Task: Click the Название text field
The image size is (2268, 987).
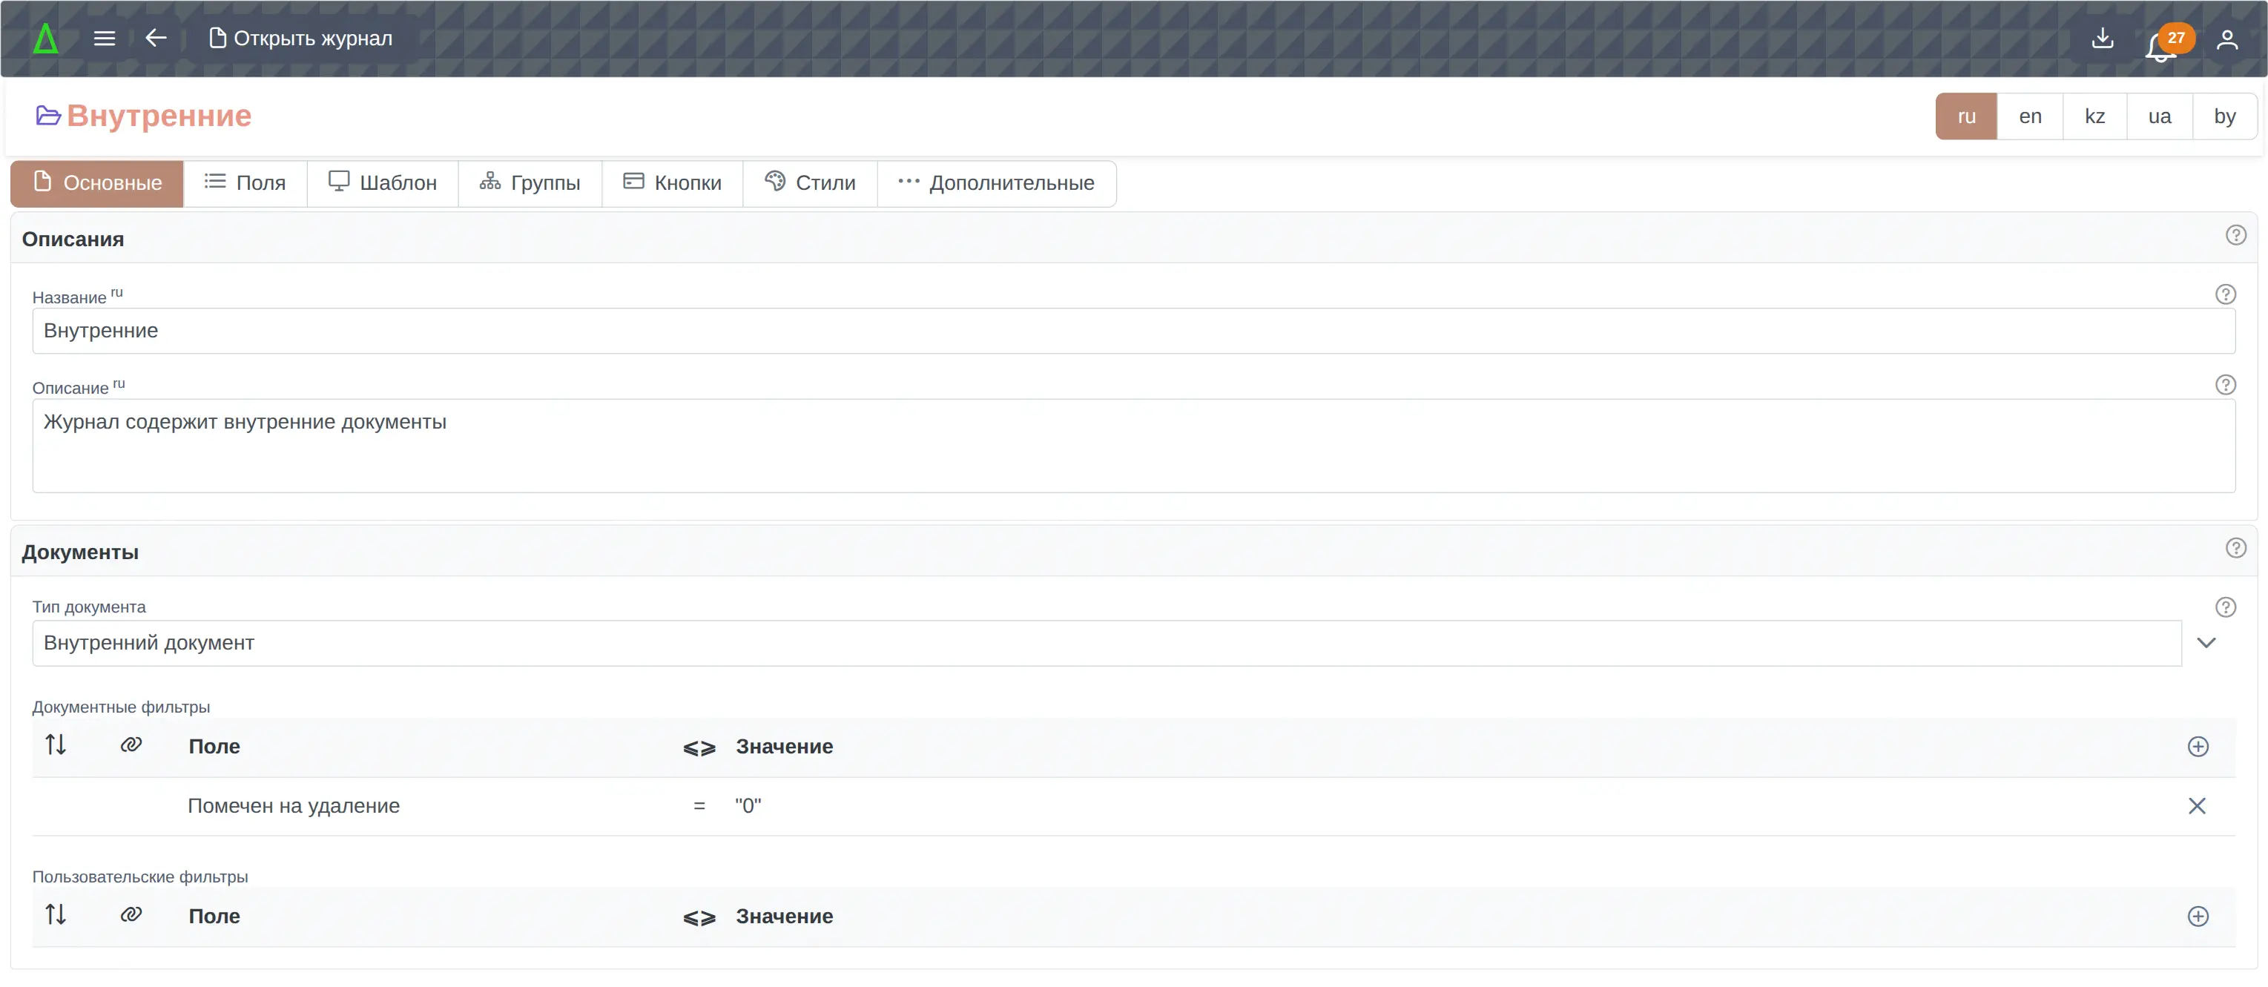Action: click(1133, 331)
